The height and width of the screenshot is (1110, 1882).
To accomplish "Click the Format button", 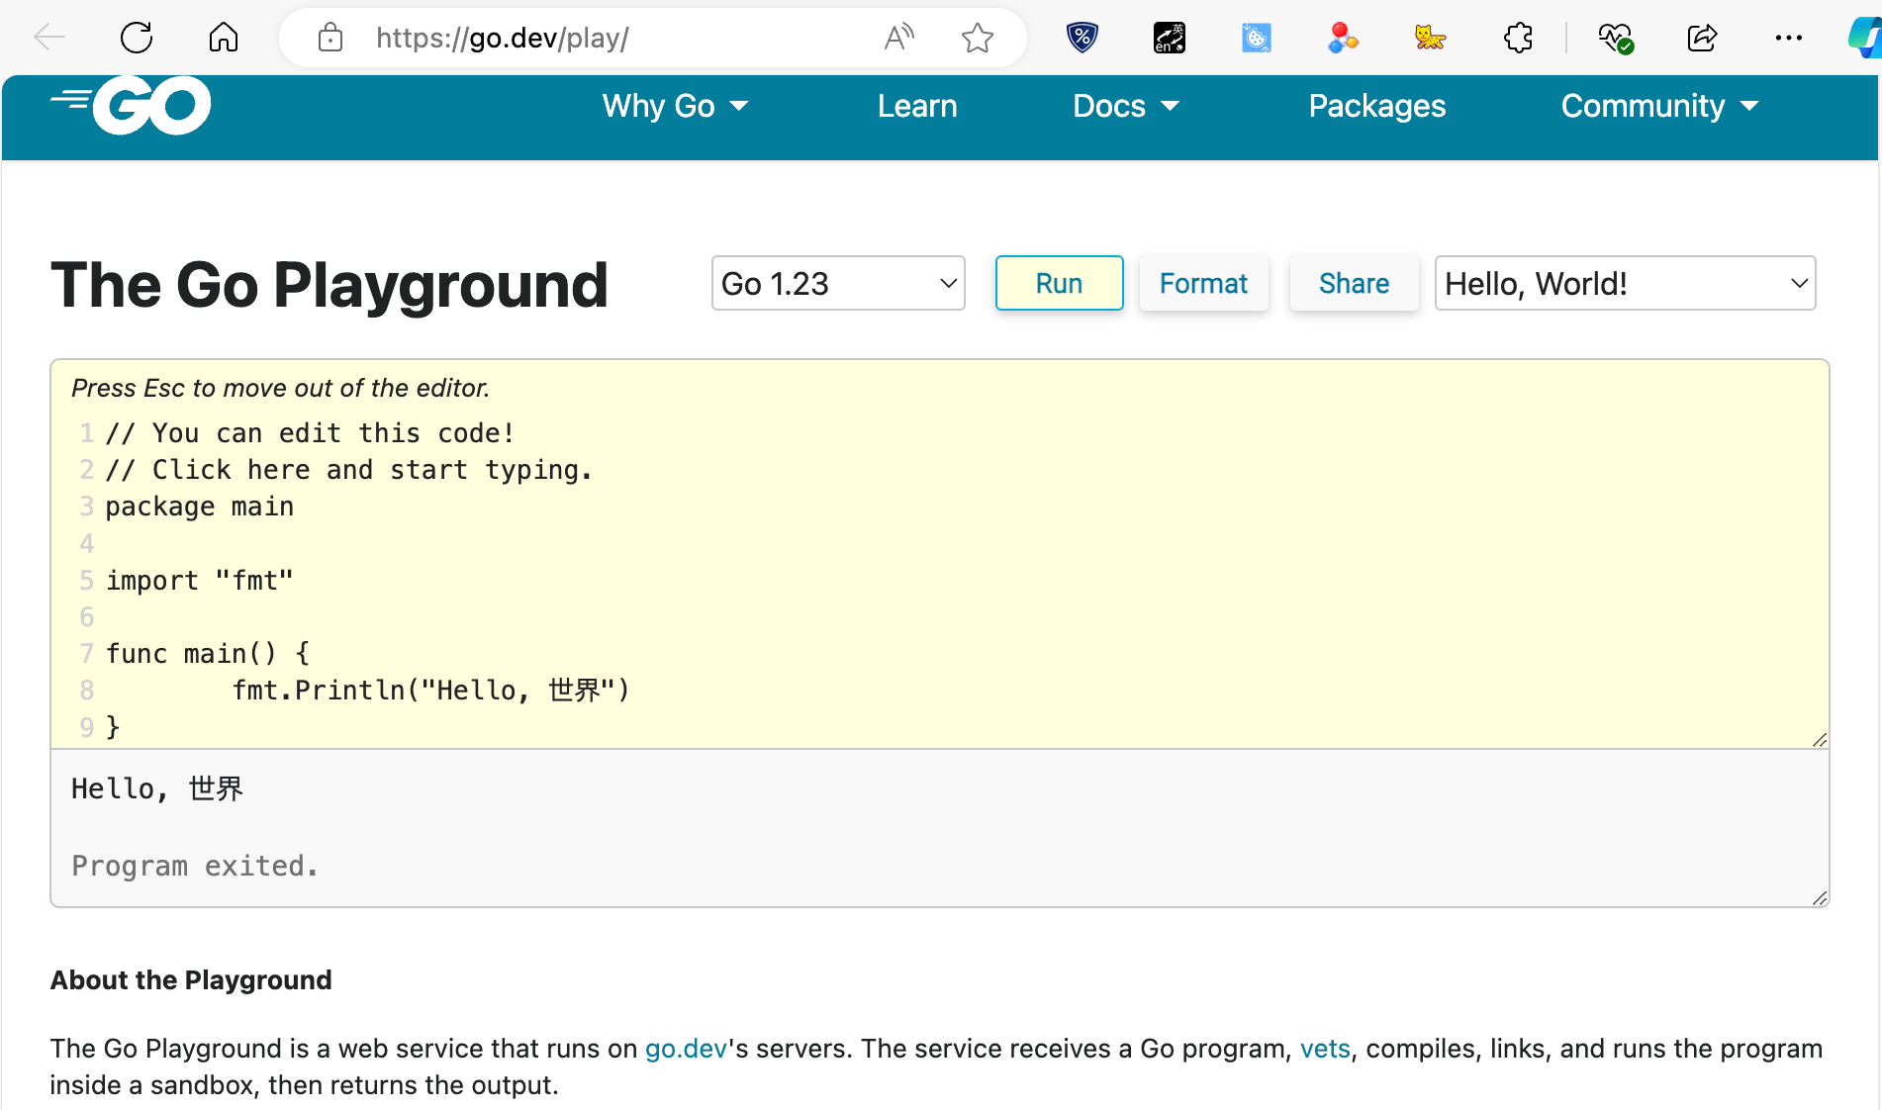I will pyautogui.click(x=1203, y=284).
